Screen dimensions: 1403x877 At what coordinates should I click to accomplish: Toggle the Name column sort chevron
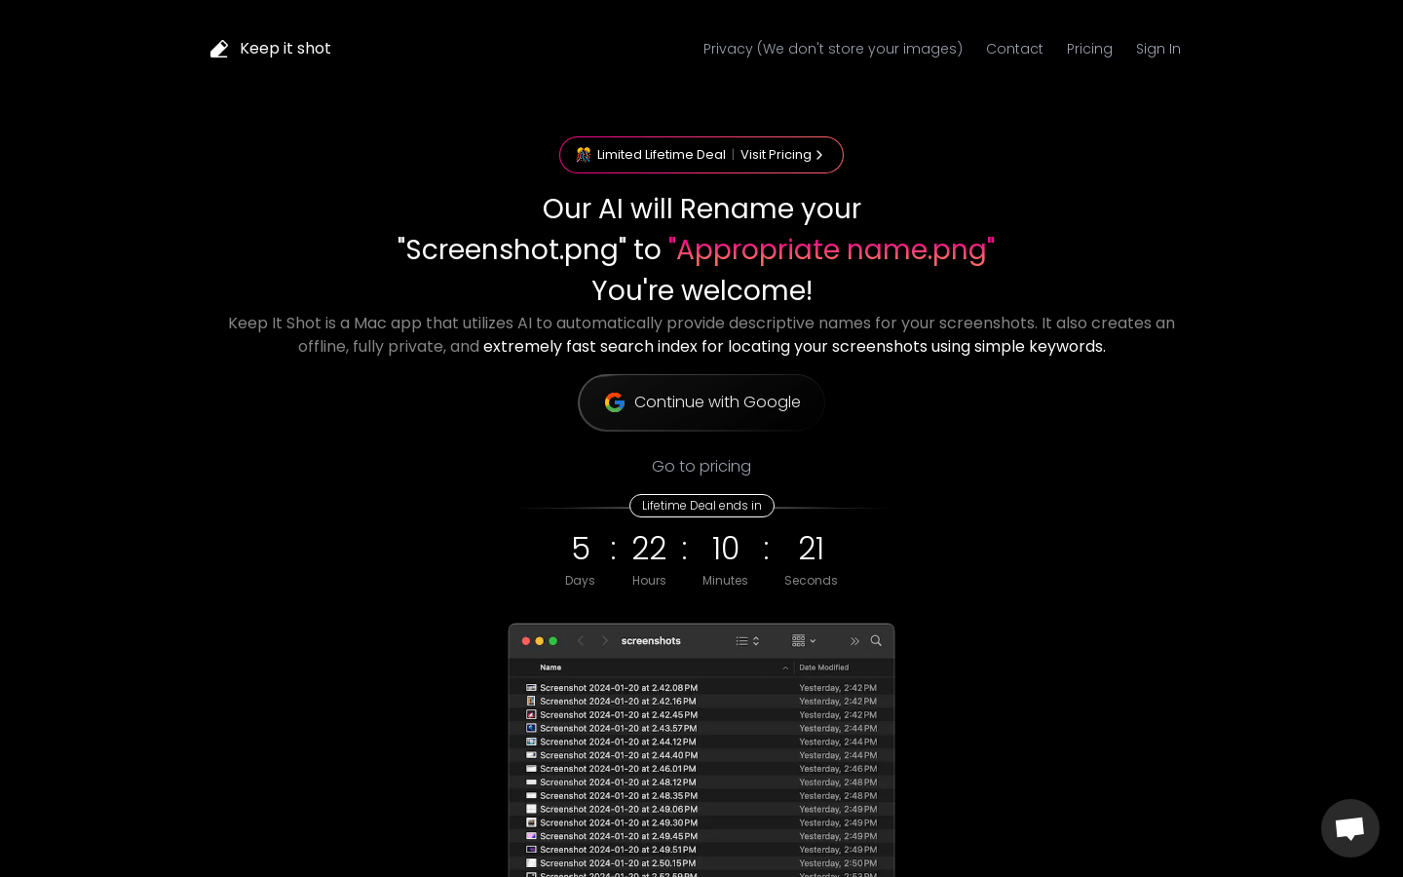[x=785, y=667]
